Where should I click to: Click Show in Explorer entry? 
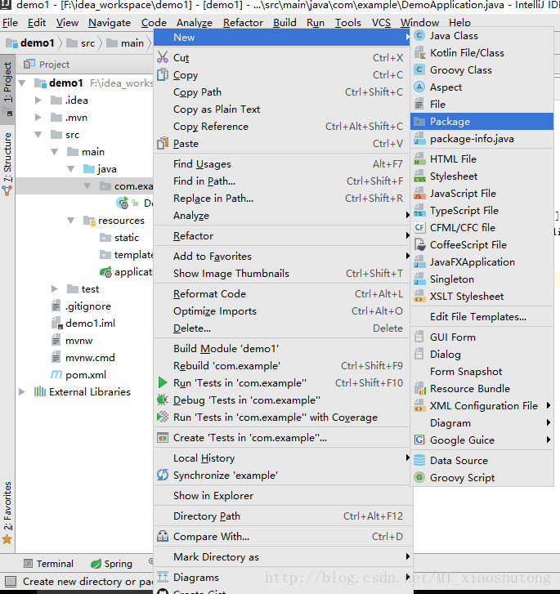point(283,495)
